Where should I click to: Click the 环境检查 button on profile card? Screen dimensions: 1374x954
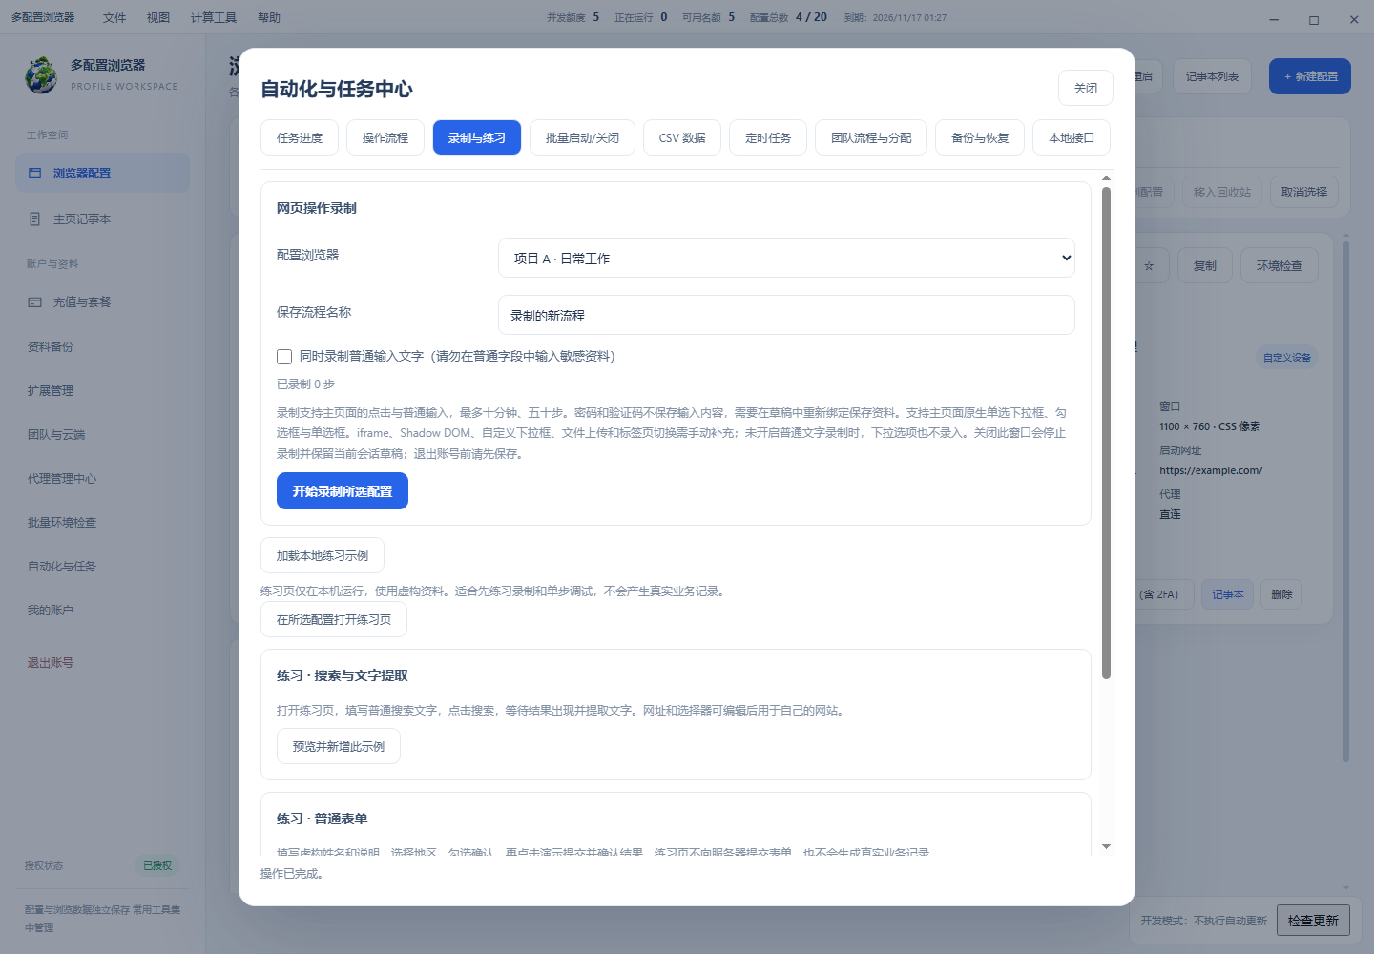tap(1280, 266)
